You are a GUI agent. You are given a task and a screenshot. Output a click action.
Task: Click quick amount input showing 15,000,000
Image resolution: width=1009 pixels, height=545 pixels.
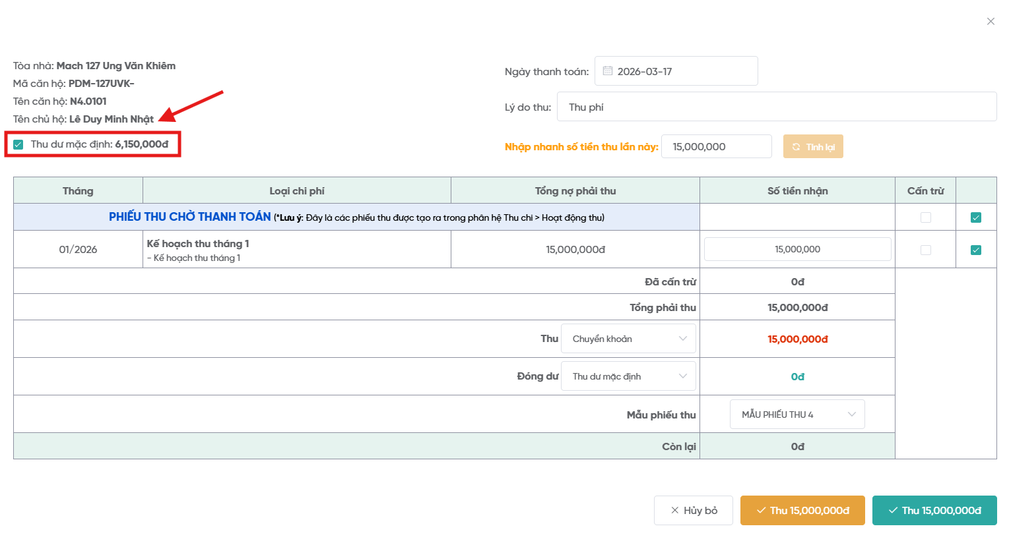pos(716,147)
